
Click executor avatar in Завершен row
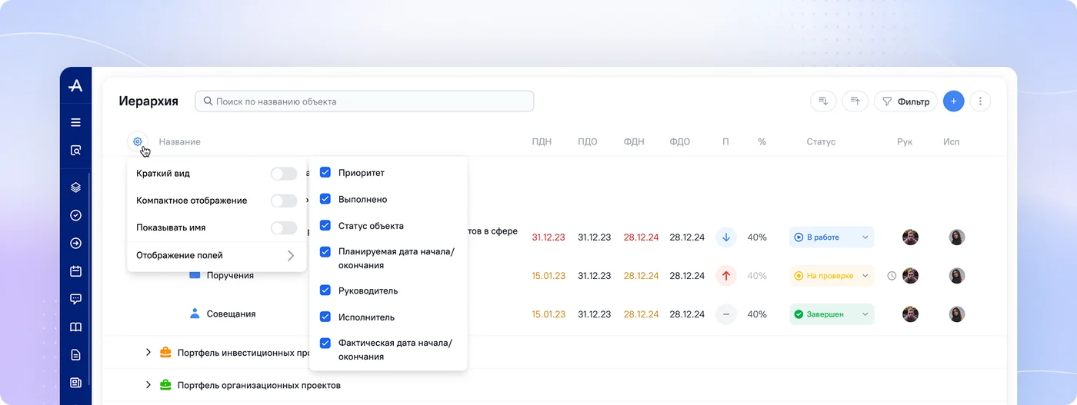pyautogui.click(x=957, y=314)
